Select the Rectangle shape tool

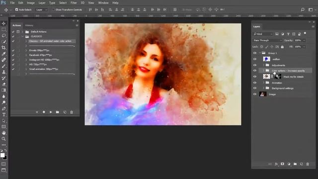coord(3,127)
